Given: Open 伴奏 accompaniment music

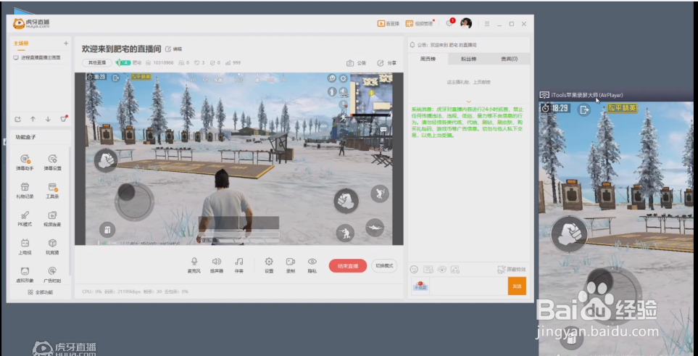Looking at the screenshot, I should 239,265.
